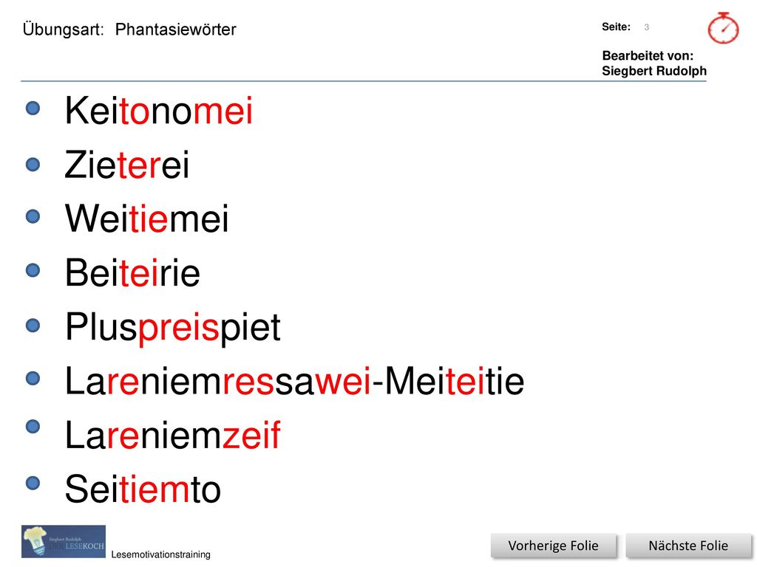Click the word Weitiemei
Viewport: 757px width, 567px height.
click(147, 219)
